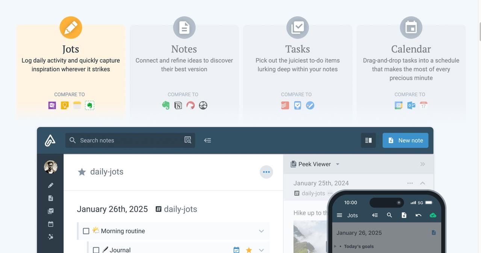Click the pencil Jots icon in sidebar
The height and width of the screenshot is (253, 481).
coord(51,185)
